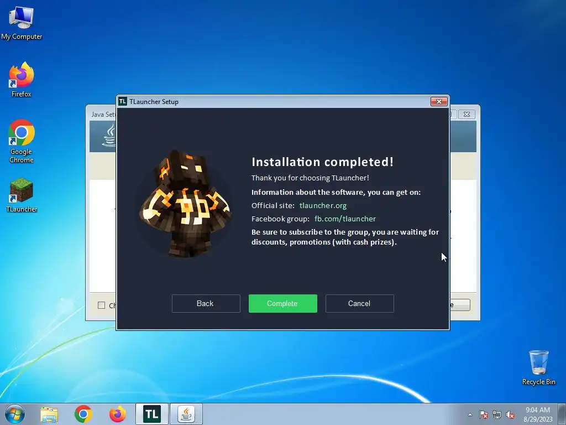
Task: Open the Action Center flag icon
Action: pos(484,414)
